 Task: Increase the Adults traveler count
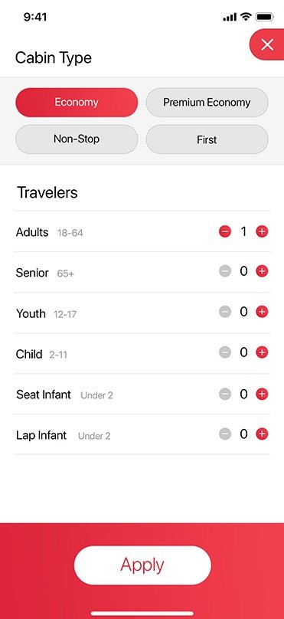262,231
